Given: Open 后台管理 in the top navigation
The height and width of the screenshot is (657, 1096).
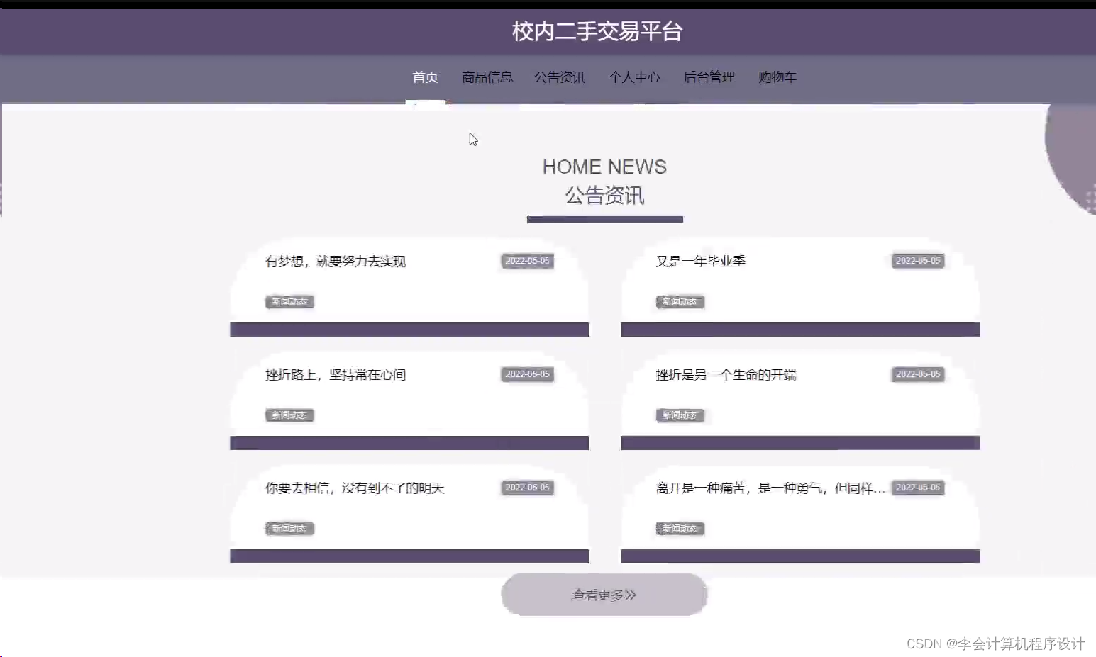Looking at the screenshot, I should pyautogui.click(x=709, y=77).
